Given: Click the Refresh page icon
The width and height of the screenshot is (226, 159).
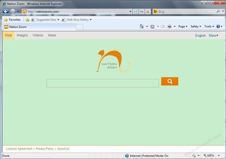Looking at the screenshot, I should (142, 12).
